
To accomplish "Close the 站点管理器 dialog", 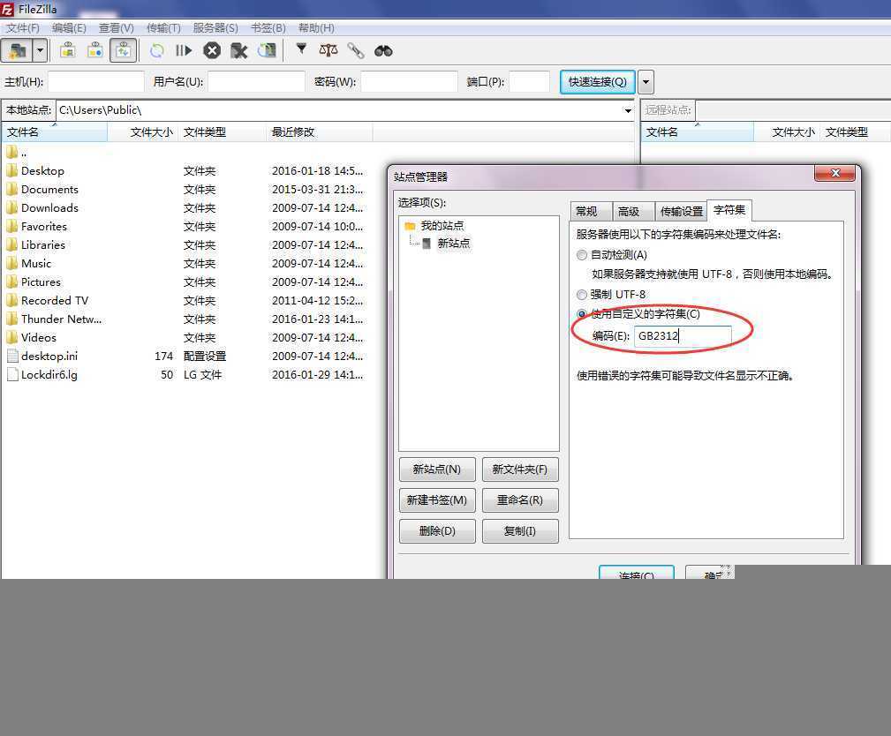I will click(834, 173).
